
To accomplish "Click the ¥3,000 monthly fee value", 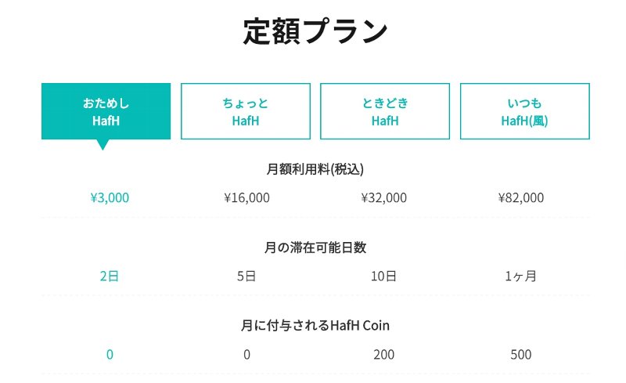I will pyautogui.click(x=110, y=197).
